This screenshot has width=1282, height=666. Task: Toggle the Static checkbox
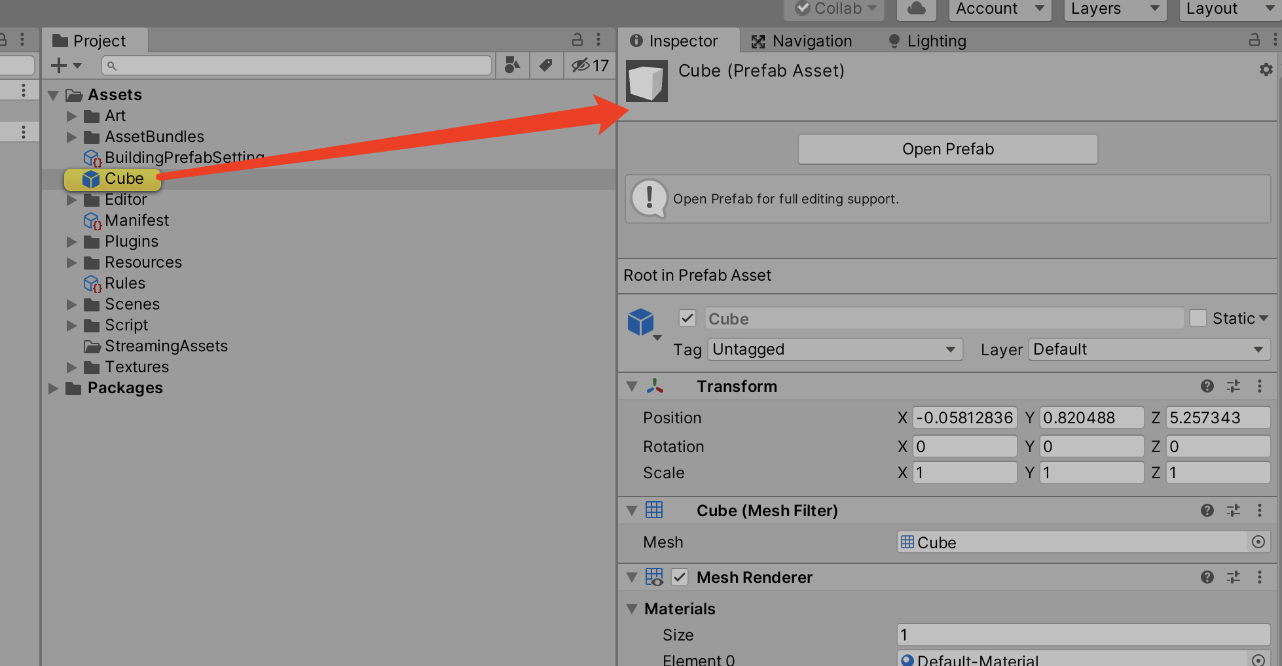click(x=1198, y=317)
